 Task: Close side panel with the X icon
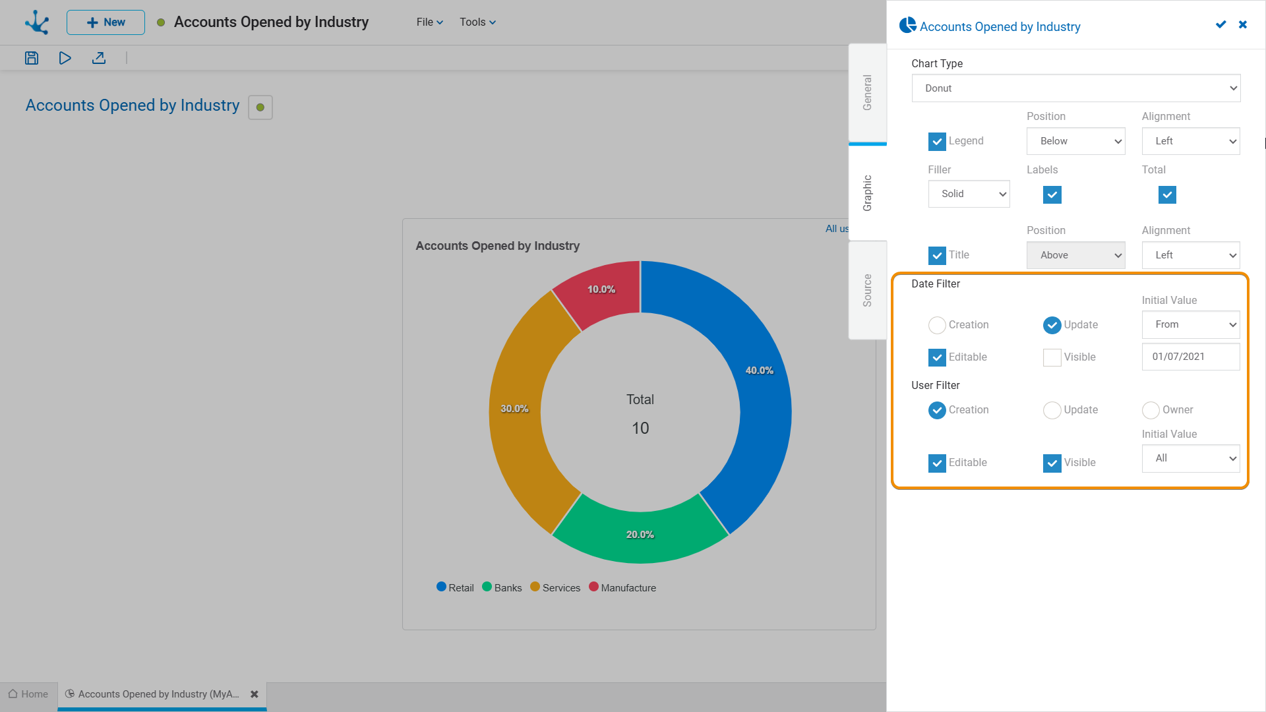1243,24
